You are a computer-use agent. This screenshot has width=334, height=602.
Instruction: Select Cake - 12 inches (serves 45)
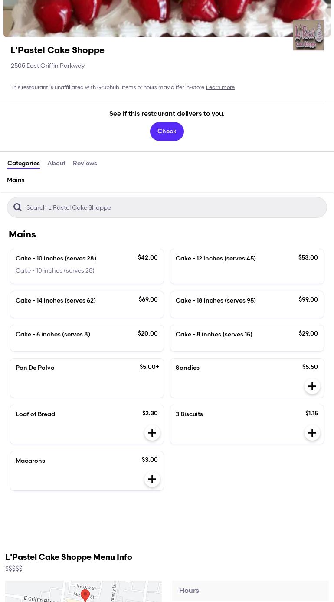(247, 266)
